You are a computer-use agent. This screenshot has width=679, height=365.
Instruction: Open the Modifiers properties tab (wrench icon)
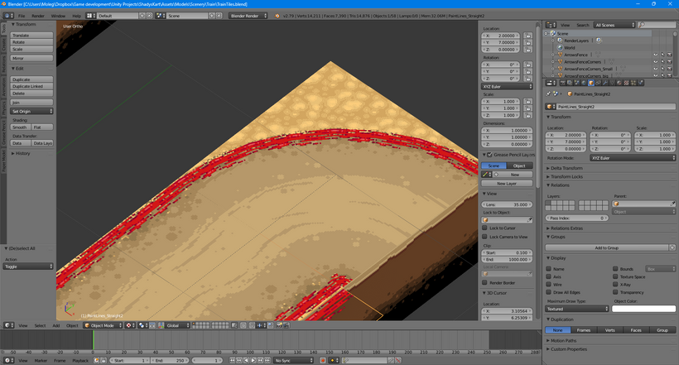point(605,82)
